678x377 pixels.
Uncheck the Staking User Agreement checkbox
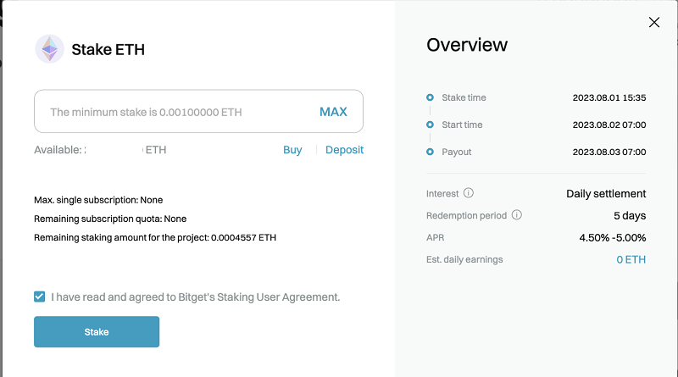[x=39, y=297]
